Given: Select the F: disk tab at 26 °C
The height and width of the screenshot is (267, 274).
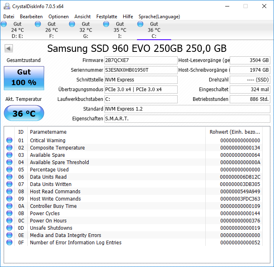Looking at the screenshot, I should [52, 30].
